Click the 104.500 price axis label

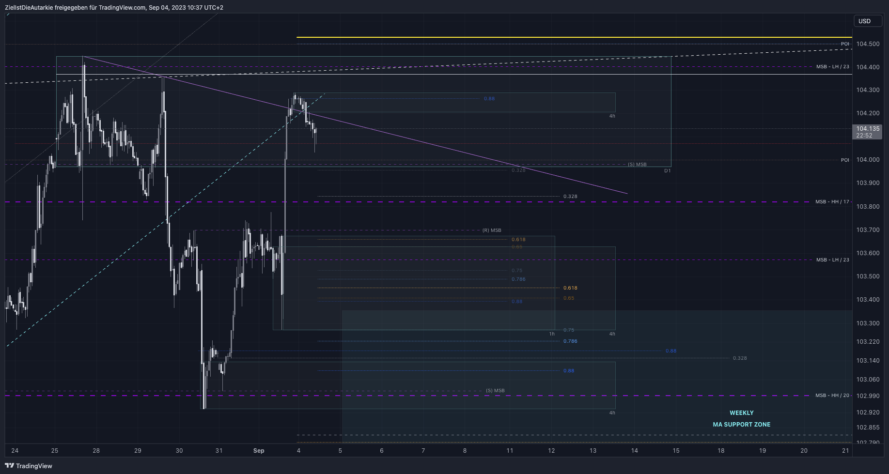(x=868, y=44)
